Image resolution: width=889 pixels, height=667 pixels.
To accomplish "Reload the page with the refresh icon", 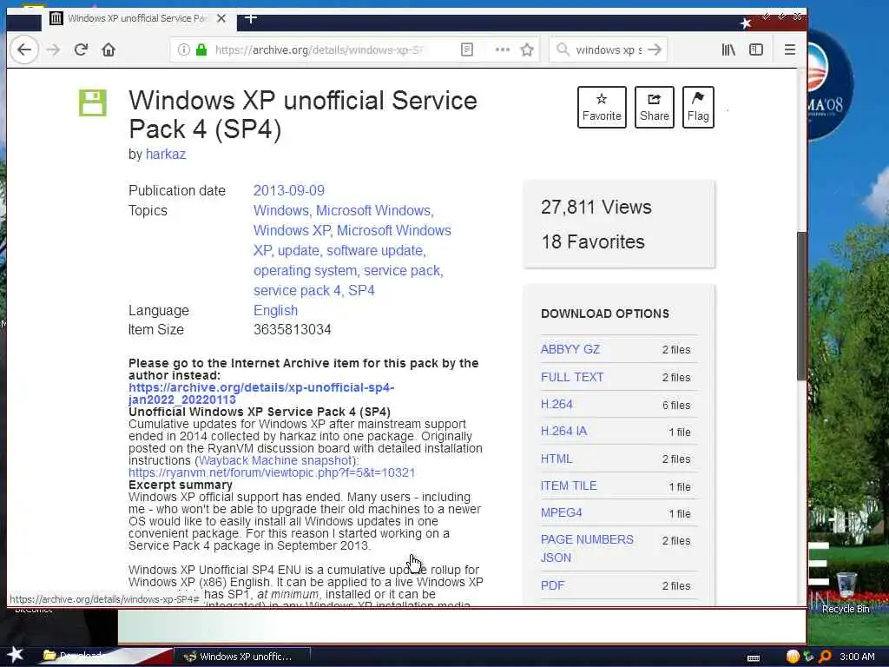I will 81,50.
